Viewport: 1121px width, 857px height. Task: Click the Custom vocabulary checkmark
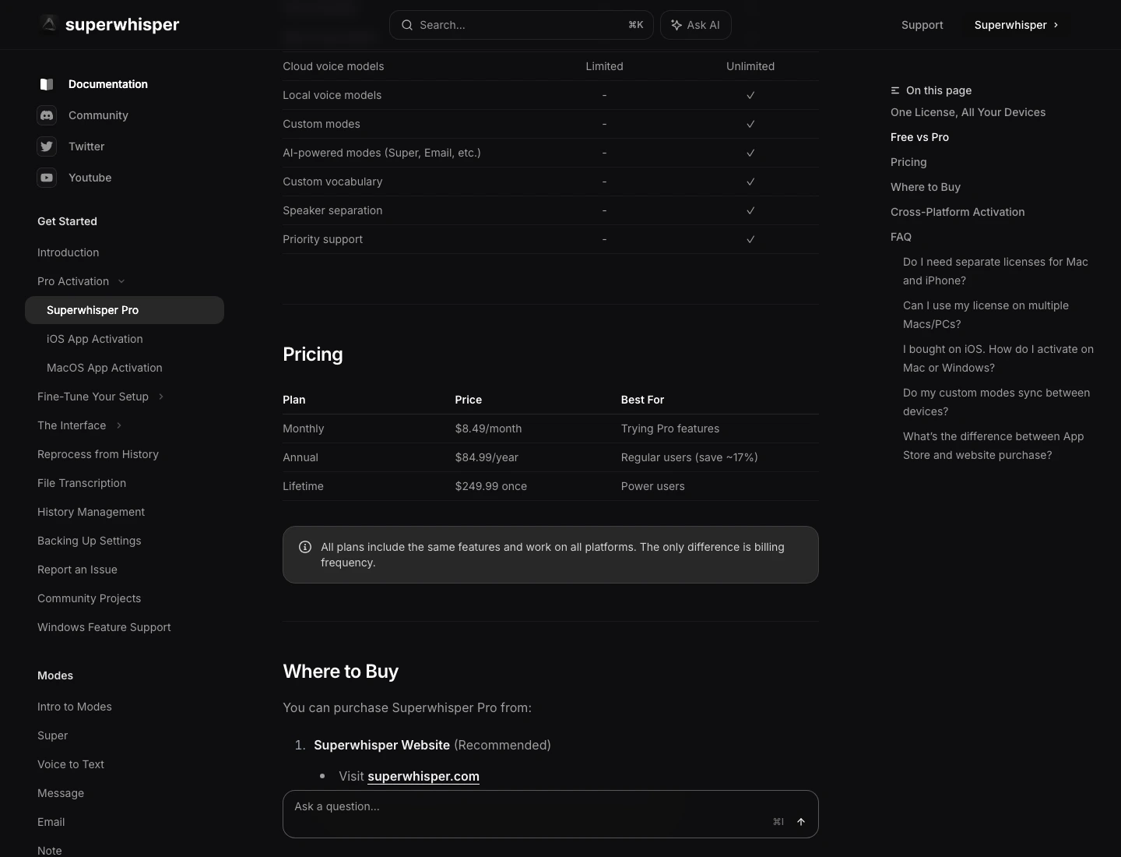750,182
